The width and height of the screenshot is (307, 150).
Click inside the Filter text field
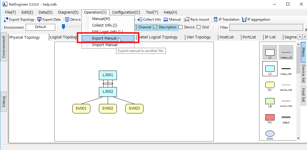(266, 27)
